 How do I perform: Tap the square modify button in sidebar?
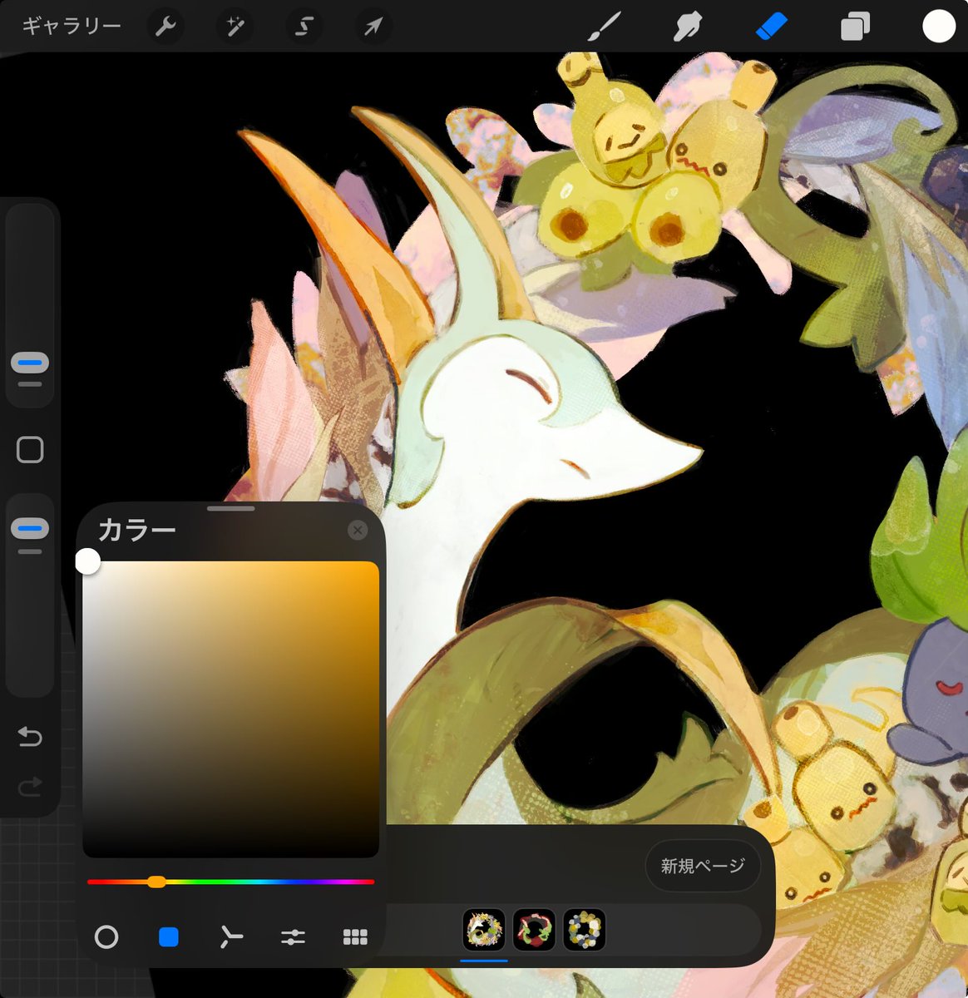click(30, 450)
